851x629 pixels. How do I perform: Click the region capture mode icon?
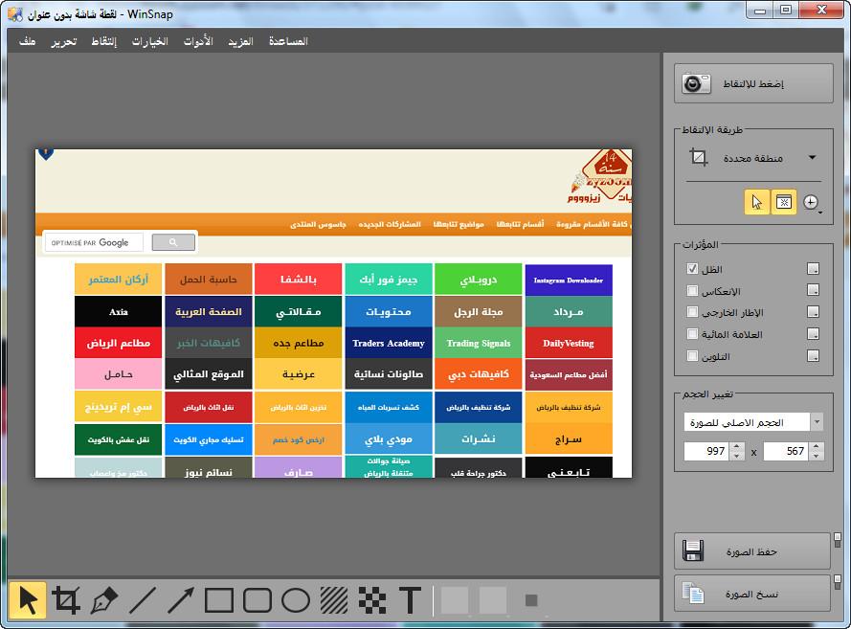coord(698,158)
